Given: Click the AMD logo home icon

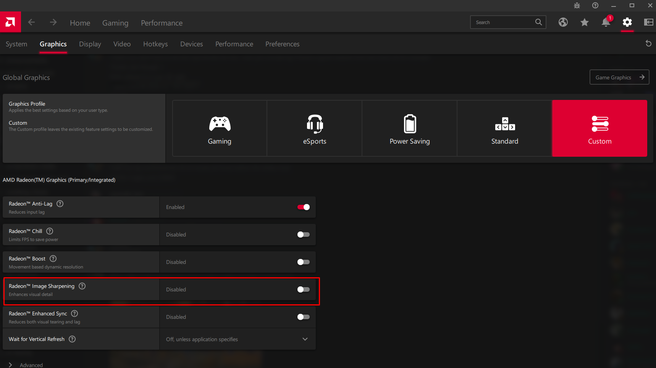Looking at the screenshot, I should click(10, 22).
